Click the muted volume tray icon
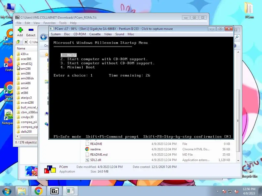 236,191
